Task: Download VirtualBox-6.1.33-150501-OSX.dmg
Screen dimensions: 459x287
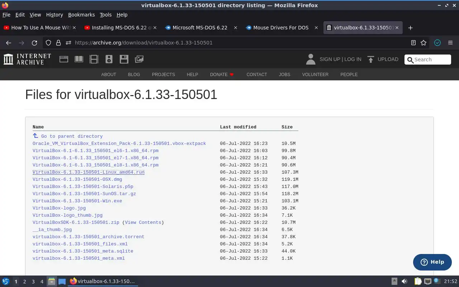Action: (x=77, y=179)
